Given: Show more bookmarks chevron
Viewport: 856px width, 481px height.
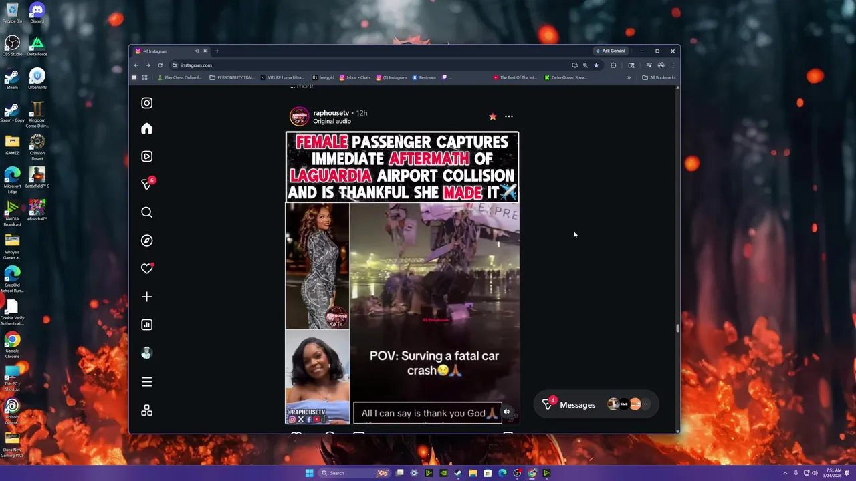Looking at the screenshot, I should [629, 77].
